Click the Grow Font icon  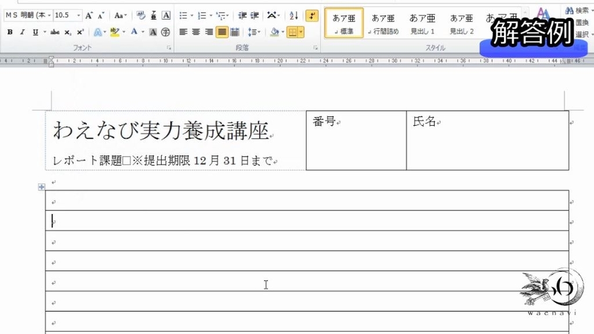tap(88, 16)
